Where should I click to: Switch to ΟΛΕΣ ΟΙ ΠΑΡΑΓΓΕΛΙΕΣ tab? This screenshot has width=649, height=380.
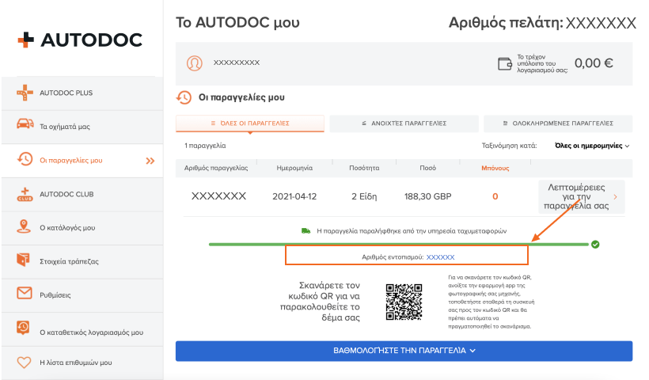(x=250, y=123)
